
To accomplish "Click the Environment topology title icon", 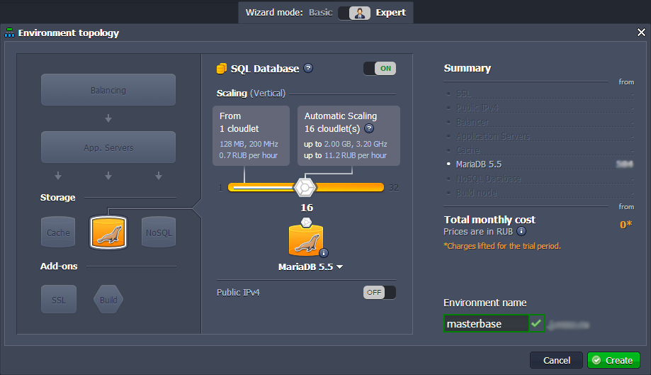I will point(9,33).
